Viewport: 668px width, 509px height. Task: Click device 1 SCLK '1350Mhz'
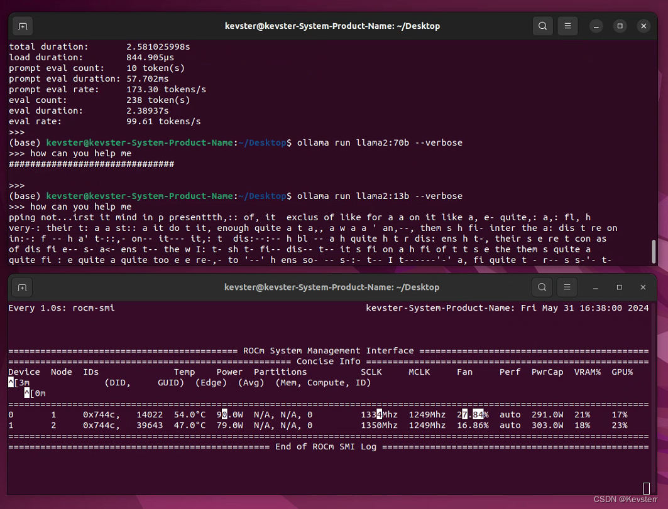(379, 425)
